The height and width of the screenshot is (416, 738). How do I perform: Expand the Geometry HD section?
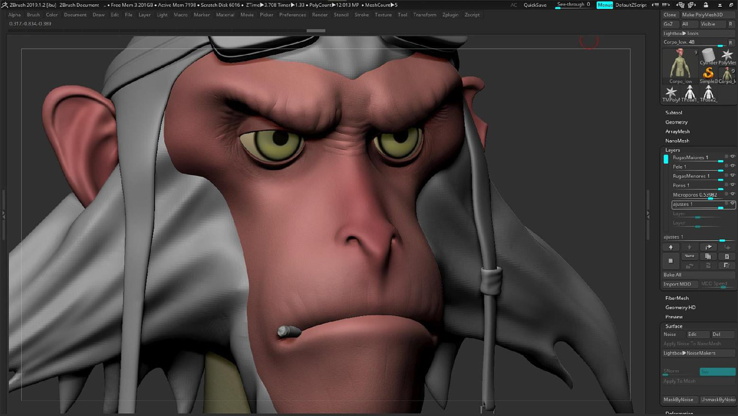click(x=680, y=307)
